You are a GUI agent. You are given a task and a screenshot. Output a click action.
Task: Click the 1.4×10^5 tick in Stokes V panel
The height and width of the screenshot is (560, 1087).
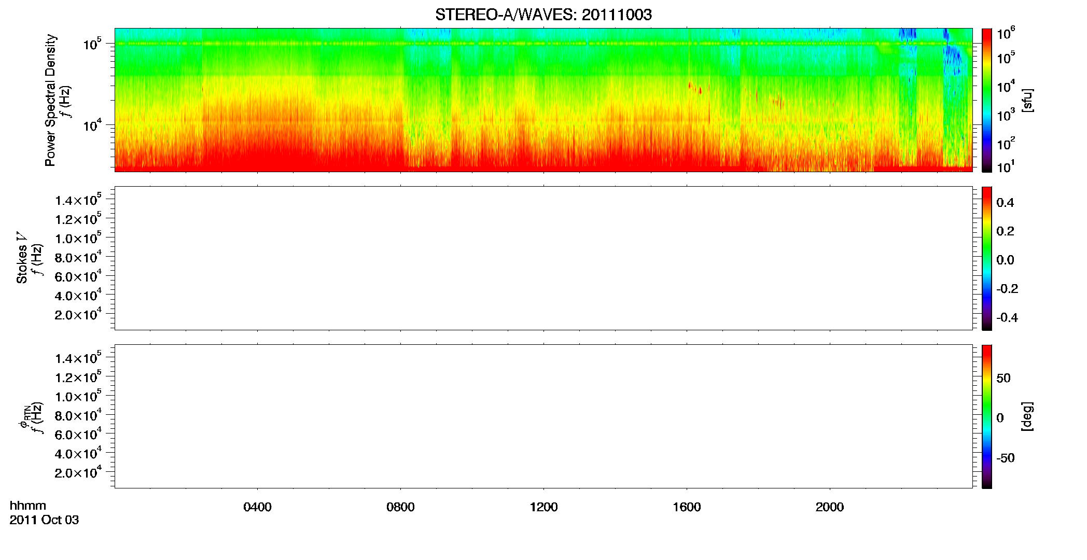coord(78,200)
